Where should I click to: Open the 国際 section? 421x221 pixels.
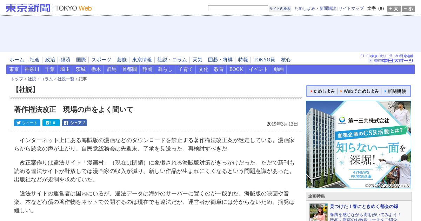81,60
